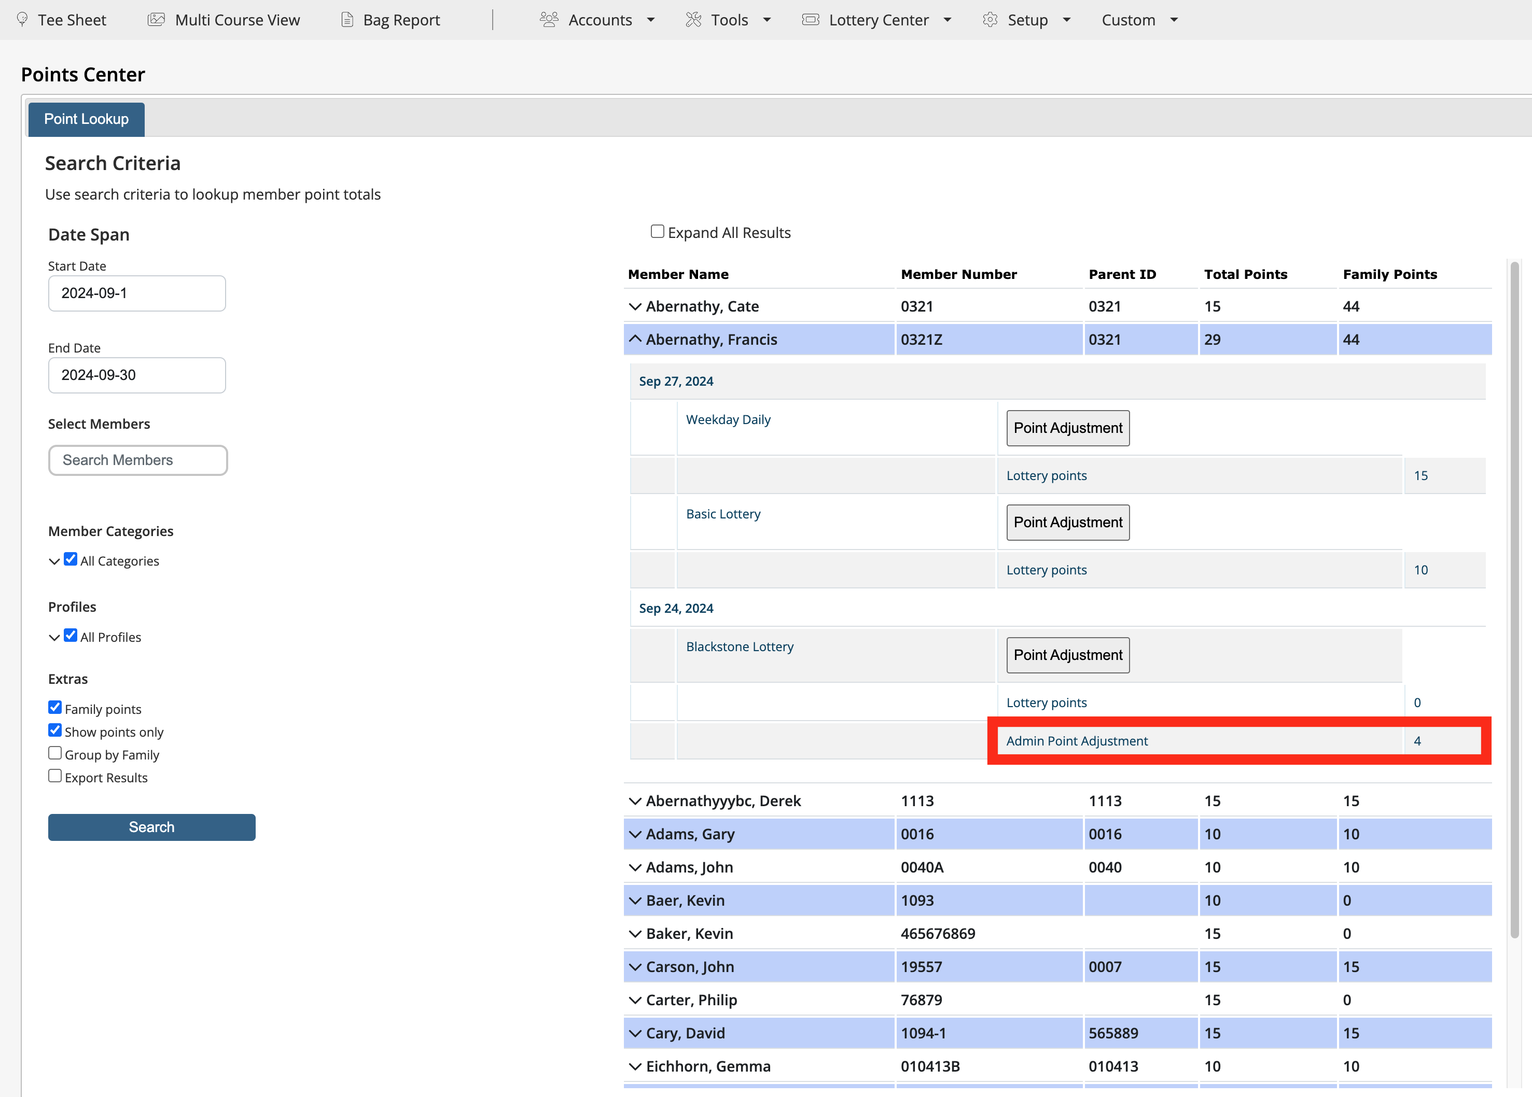This screenshot has width=1532, height=1097.
Task: Click the Sep 27, 2024 date header
Action: 676,381
